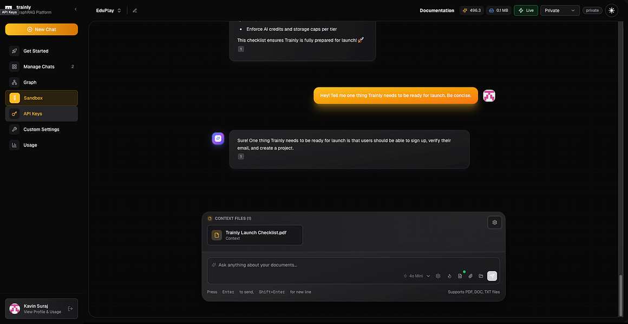The image size is (628, 324).
Task: Click the flame icon in the input toolbar
Action: pos(449,276)
